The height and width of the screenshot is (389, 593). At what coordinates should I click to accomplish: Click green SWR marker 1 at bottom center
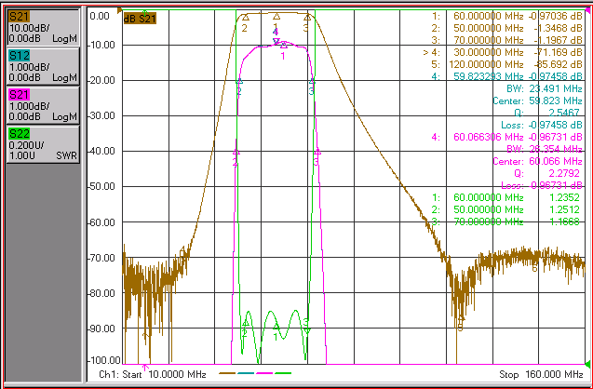tap(276, 327)
